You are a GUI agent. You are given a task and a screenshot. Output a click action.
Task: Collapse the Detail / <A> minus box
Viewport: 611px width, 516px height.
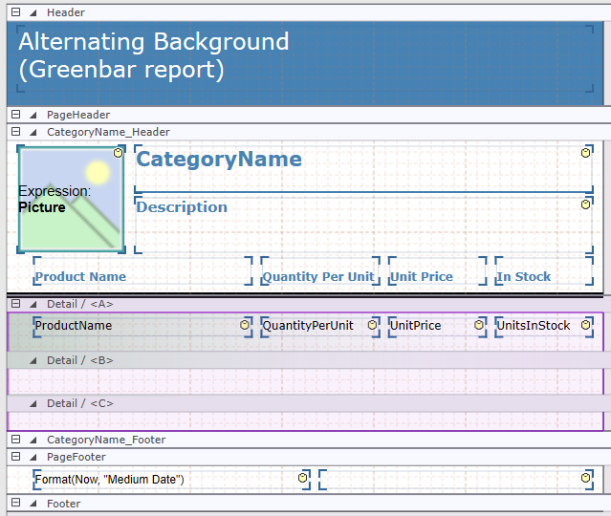coord(15,304)
